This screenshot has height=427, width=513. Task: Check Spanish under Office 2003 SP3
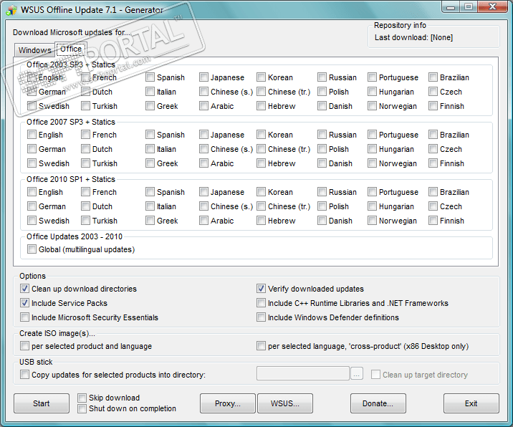pyautogui.click(x=150, y=77)
